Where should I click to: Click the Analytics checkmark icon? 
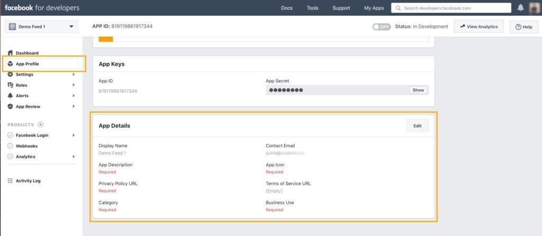10,157
